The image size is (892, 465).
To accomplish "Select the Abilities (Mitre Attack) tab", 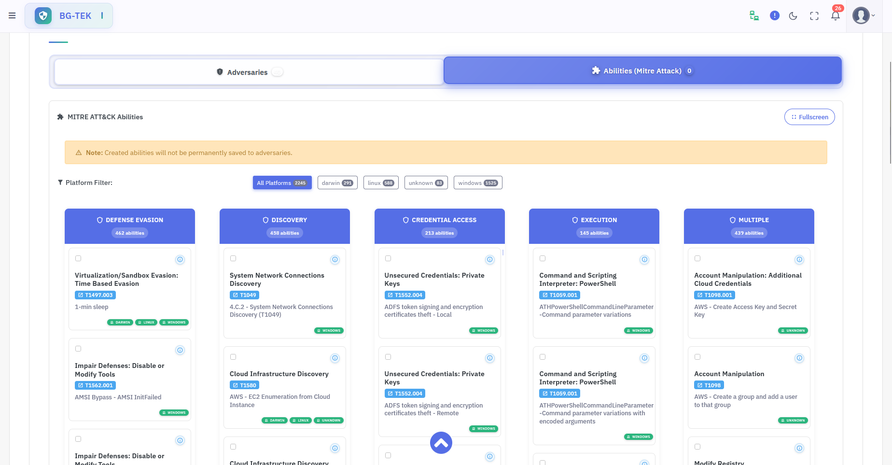I will click(642, 71).
